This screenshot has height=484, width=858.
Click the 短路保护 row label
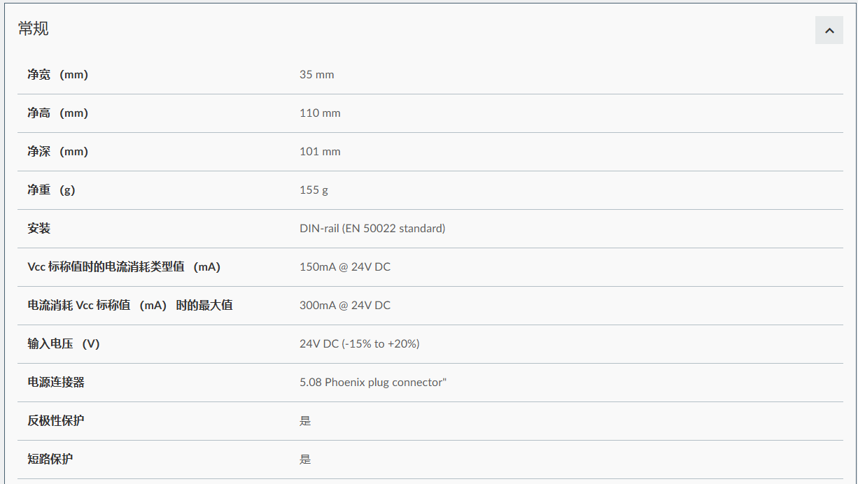[50, 460]
